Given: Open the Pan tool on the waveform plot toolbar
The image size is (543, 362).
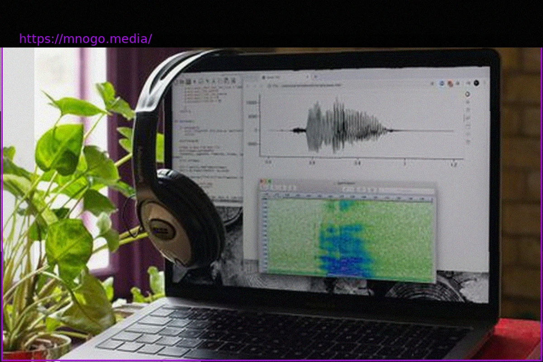Looking at the screenshot, I should click(x=467, y=102).
